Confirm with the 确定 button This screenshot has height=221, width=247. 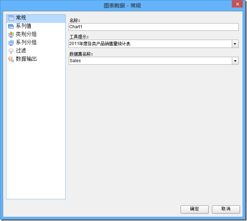click(194, 209)
